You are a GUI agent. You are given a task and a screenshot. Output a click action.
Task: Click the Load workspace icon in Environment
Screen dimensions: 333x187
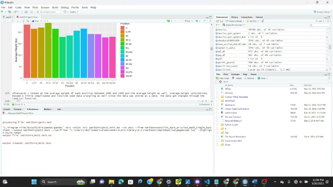click(x=217, y=21)
